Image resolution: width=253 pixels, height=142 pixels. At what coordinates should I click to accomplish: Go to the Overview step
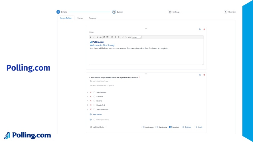[230, 12]
